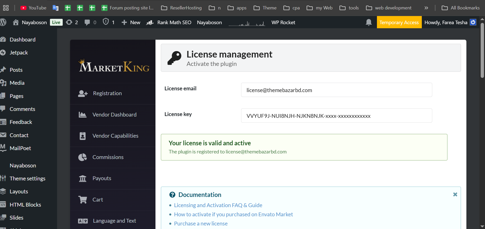Open MailPoet in the sidebar

[x=20, y=148]
